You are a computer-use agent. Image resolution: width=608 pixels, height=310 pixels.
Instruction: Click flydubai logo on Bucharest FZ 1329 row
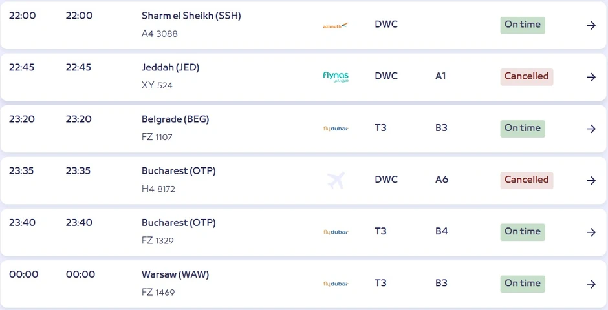tap(335, 232)
